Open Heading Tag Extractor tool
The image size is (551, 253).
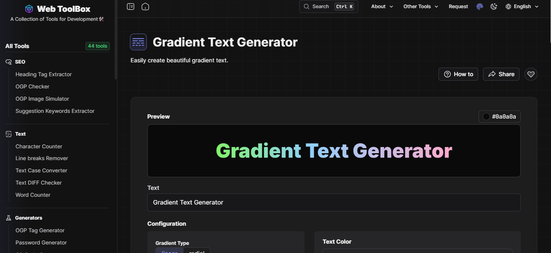tap(43, 74)
